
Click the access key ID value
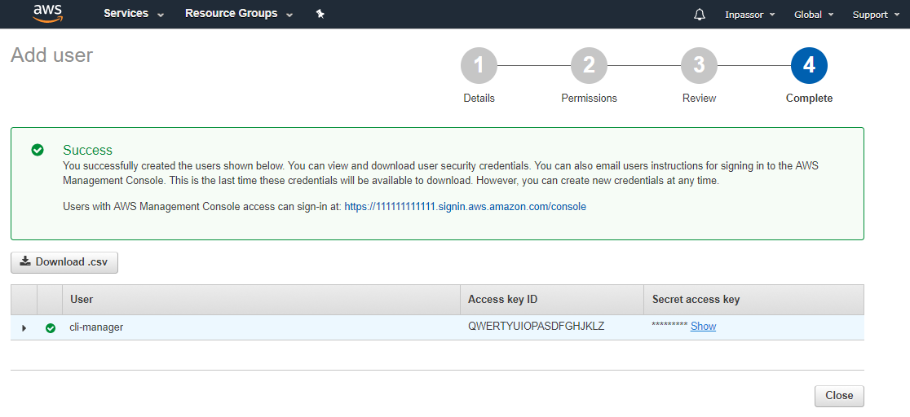536,327
